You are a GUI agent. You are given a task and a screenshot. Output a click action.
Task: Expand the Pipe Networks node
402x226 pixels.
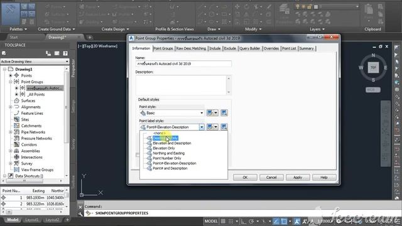11,132
